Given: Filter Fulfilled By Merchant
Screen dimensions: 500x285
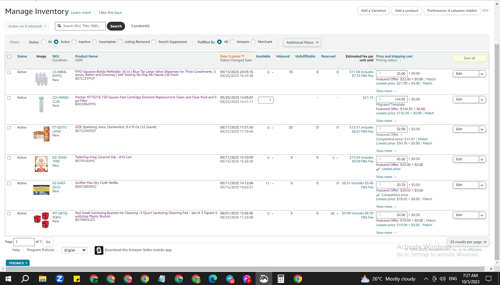Looking at the screenshot, I should (x=253, y=42).
